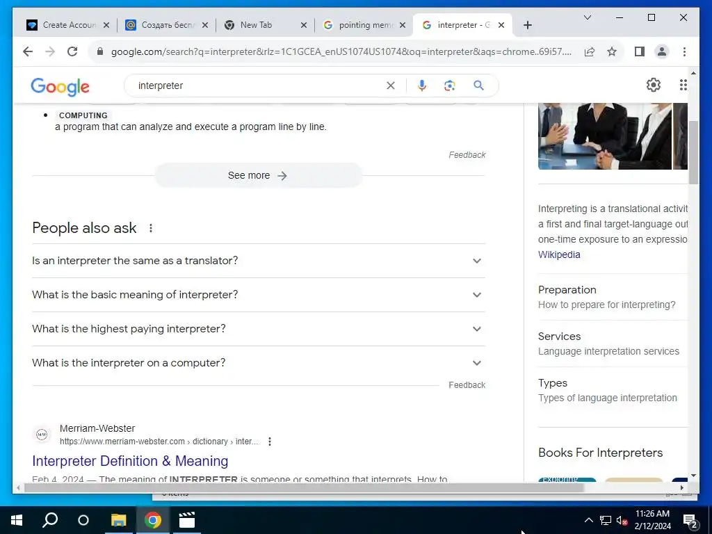The height and width of the screenshot is (534, 712).
Task: Open the Chrome side panel icon
Action: click(640, 51)
